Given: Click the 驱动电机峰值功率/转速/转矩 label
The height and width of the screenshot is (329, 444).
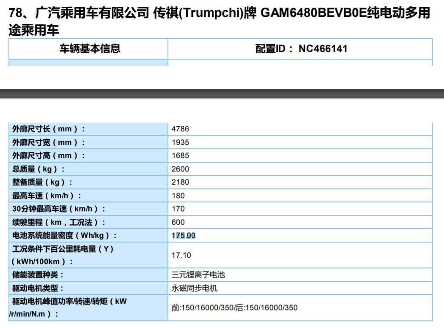Looking at the screenshot, I should point(68,307).
